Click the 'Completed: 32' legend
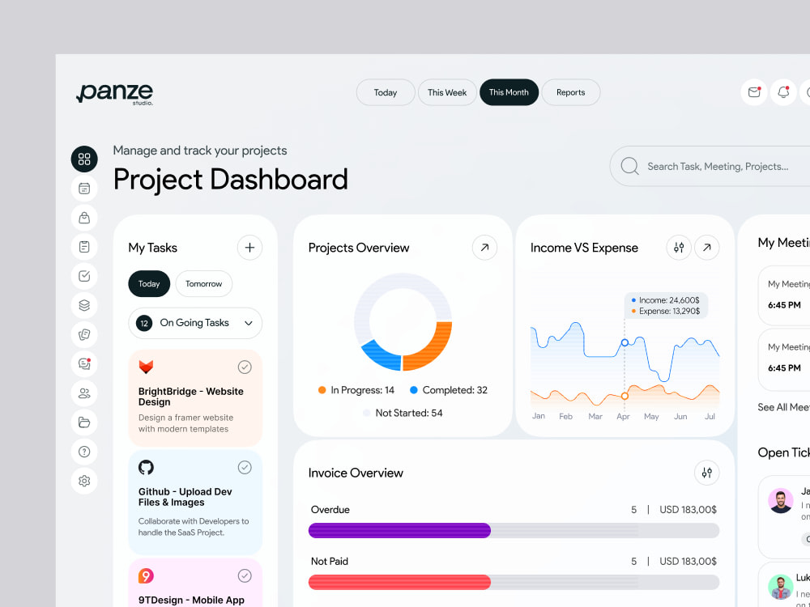 pyautogui.click(x=449, y=390)
